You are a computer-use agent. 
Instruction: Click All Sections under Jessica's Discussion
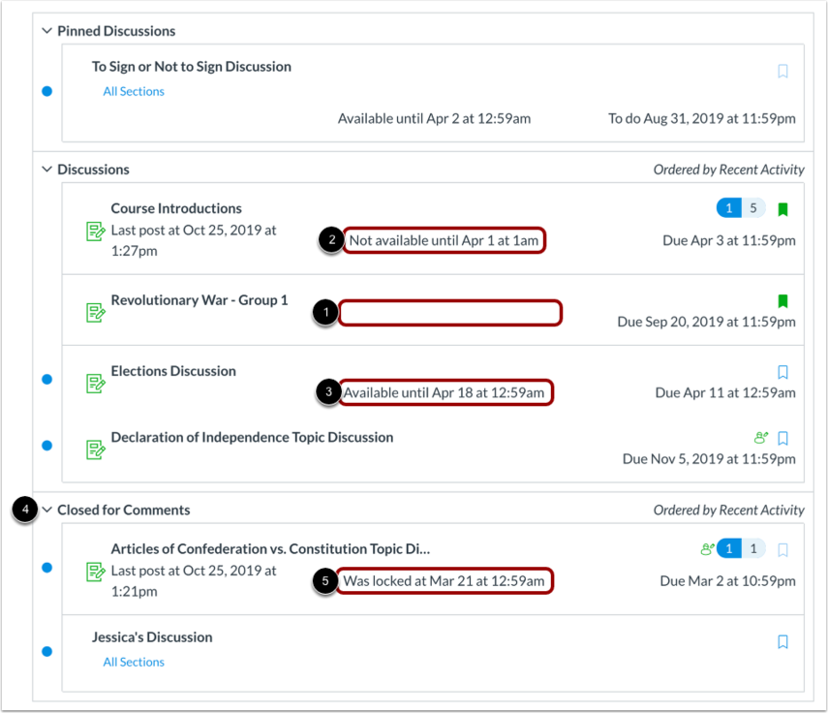134,662
